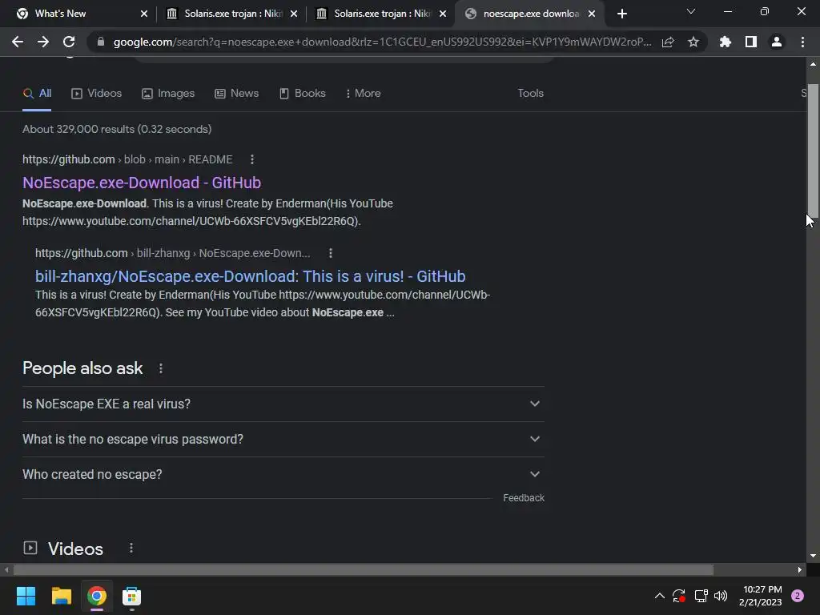Filter results by Books
Image resolution: width=820 pixels, height=615 pixels.
(302, 93)
